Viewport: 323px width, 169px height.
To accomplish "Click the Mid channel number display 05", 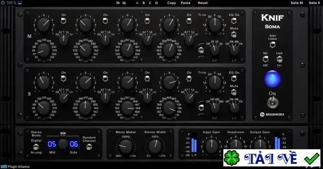I will point(52,144).
